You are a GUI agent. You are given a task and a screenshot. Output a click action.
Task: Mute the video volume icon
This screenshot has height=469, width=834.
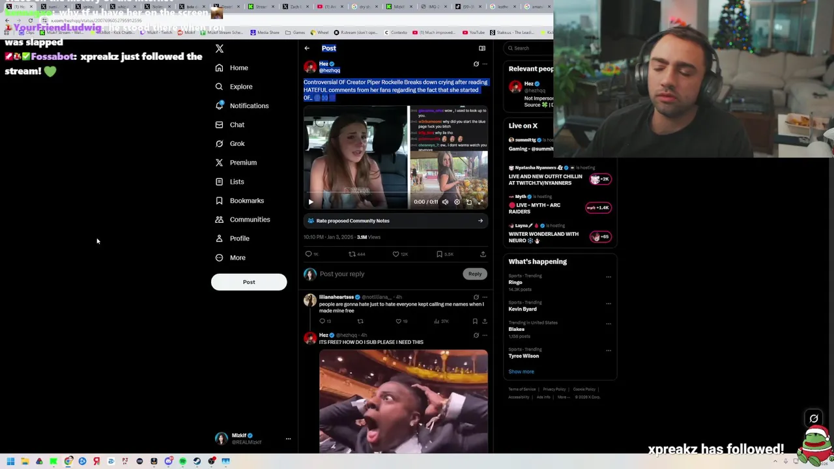pos(445,202)
